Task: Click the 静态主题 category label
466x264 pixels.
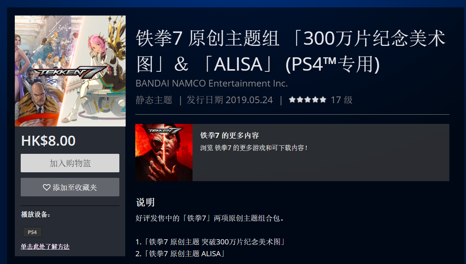Action: [154, 100]
